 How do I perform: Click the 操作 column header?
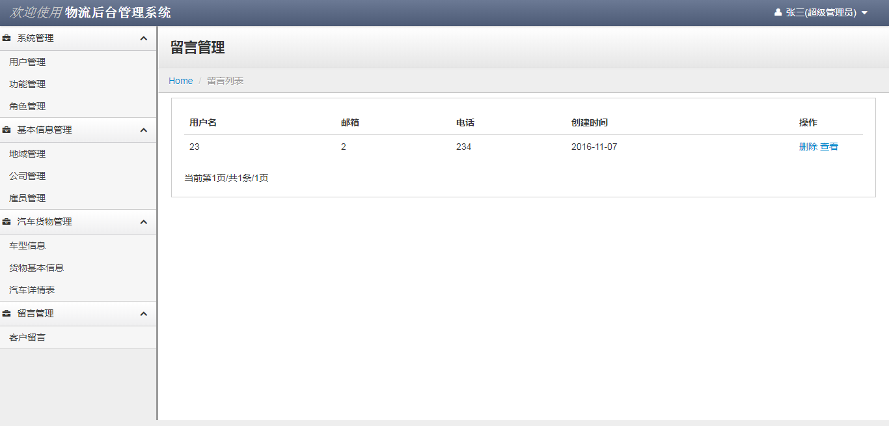pos(808,122)
